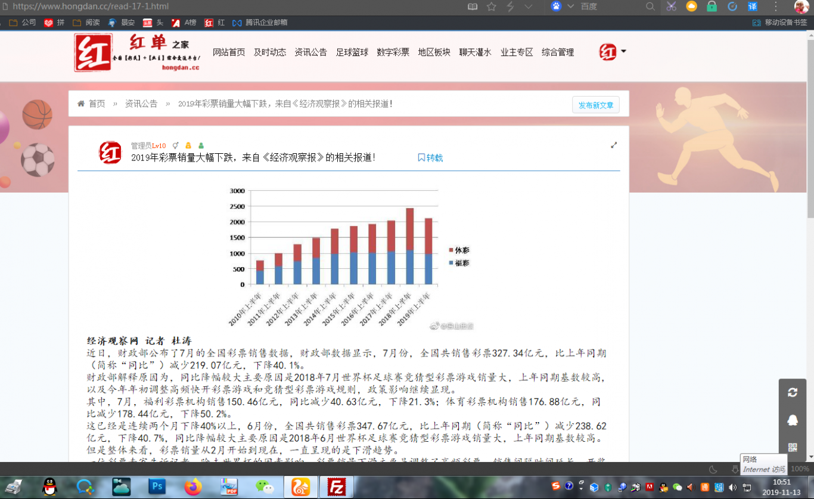The width and height of the screenshot is (814, 499).
Task: Click the 发布新文章 button
Action: coord(595,105)
